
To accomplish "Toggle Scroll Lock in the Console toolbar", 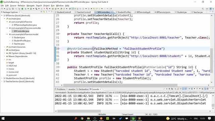I will 178,89.
